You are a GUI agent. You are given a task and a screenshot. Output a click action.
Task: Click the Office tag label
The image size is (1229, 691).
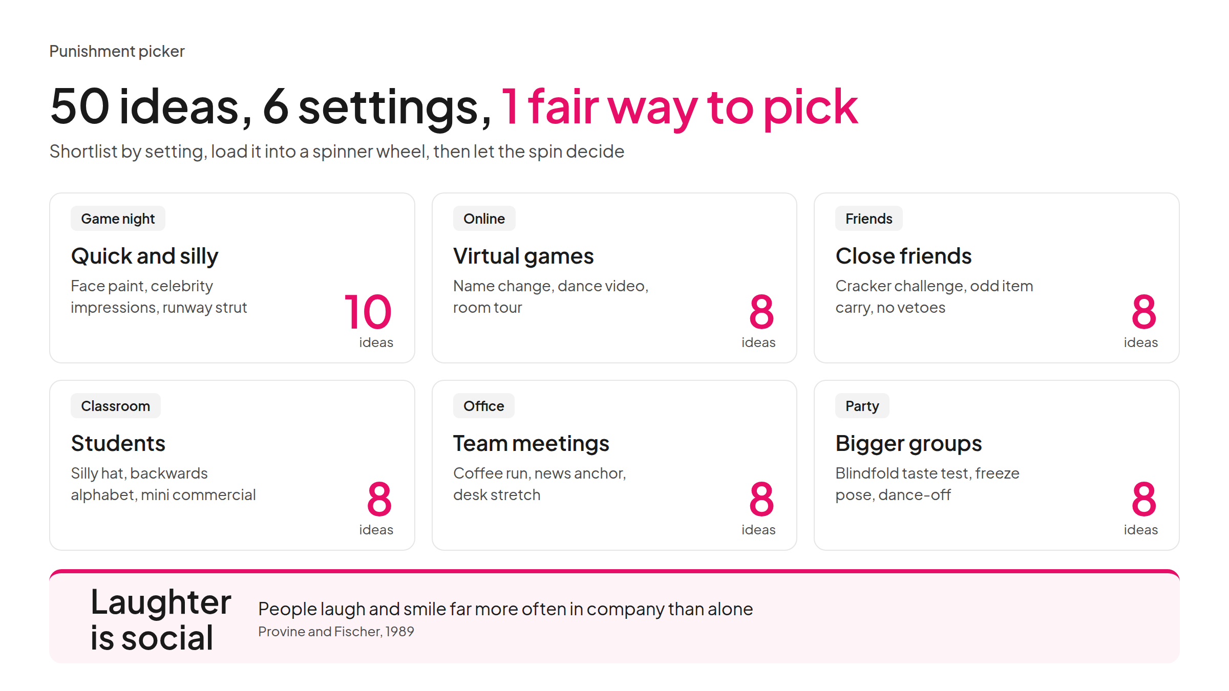483,406
